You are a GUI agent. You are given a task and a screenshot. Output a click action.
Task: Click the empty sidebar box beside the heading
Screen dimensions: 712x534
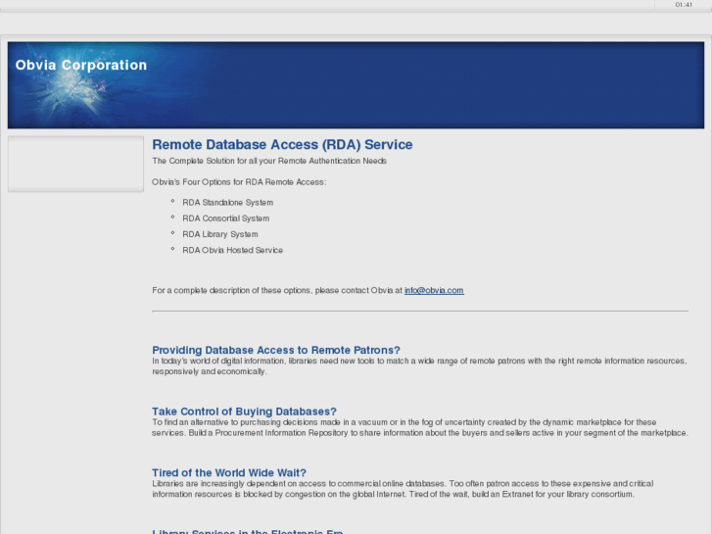[75, 164]
